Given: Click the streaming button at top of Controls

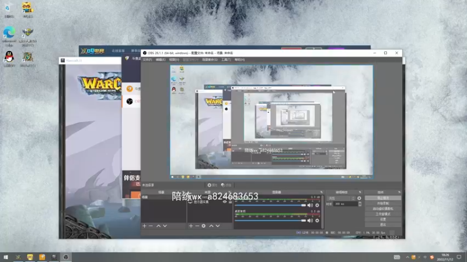Looking at the screenshot, I should (383, 198).
